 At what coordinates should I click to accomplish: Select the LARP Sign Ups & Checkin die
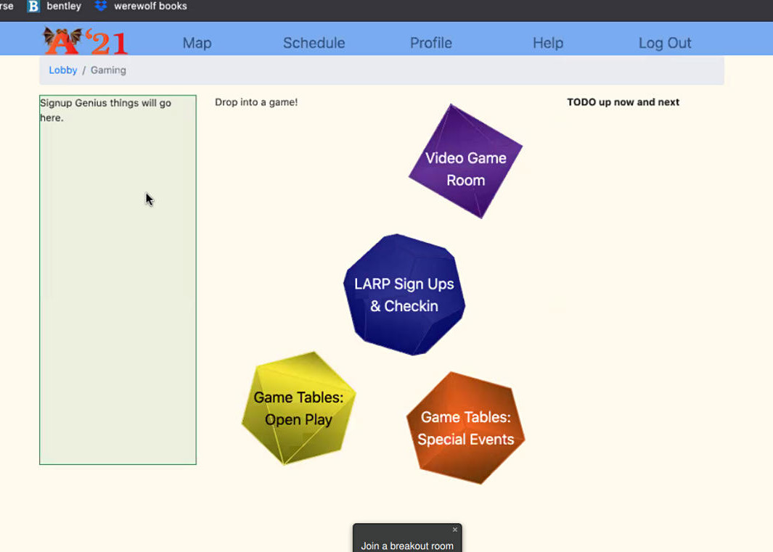[x=404, y=294]
